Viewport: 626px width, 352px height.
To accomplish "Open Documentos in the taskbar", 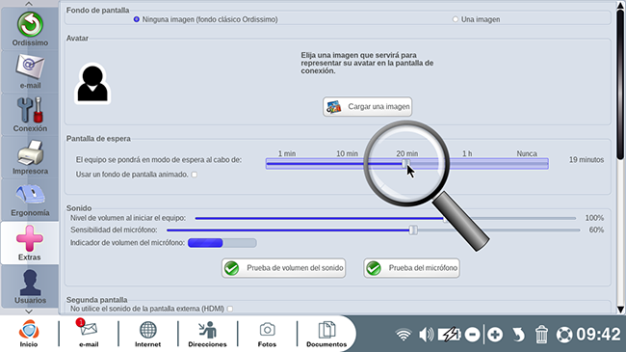I will pyautogui.click(x=326, y=334).
